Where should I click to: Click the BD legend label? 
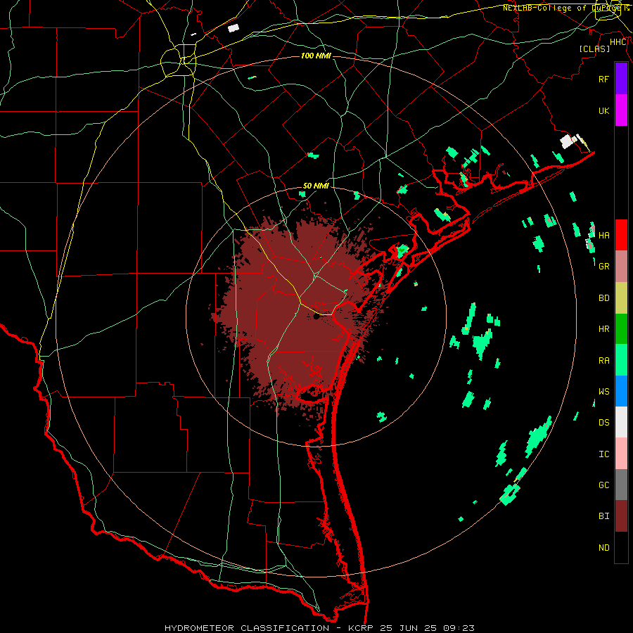604,298
